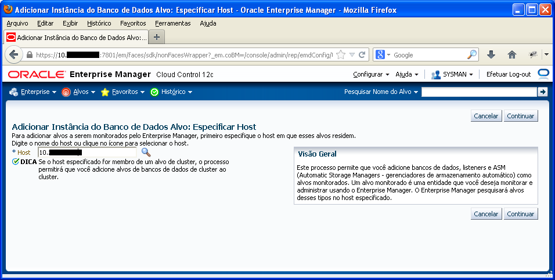Viewport: 555px width, 280px height.
Task: Click the Alvos target icon
Action: coord(66,92)
